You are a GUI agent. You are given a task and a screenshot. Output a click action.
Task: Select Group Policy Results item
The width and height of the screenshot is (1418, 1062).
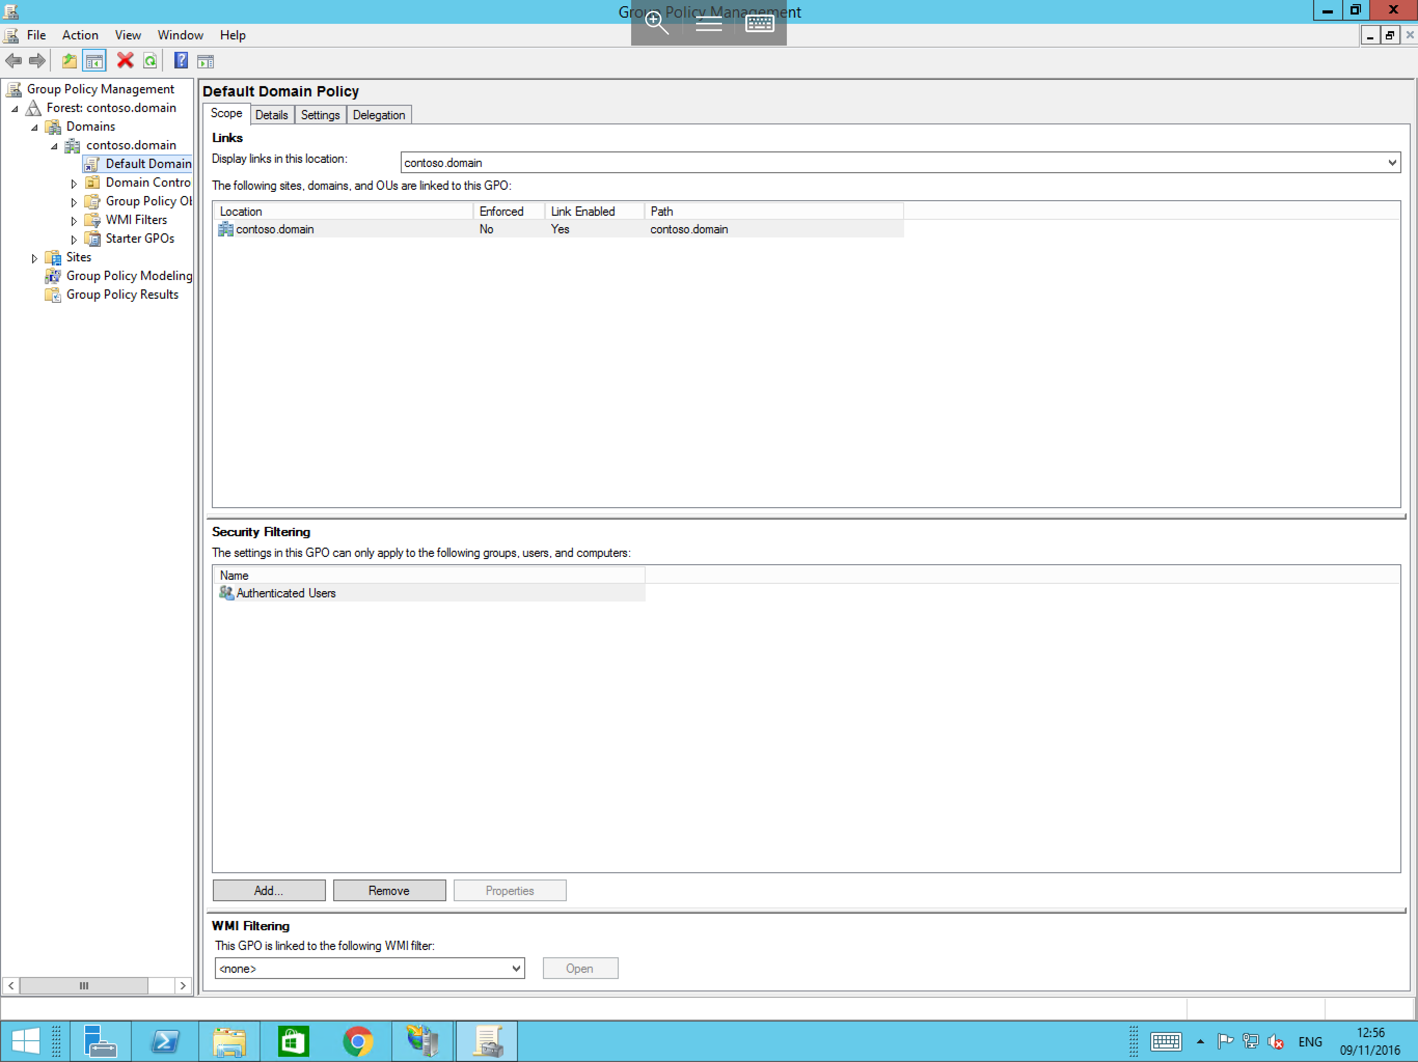122,294
